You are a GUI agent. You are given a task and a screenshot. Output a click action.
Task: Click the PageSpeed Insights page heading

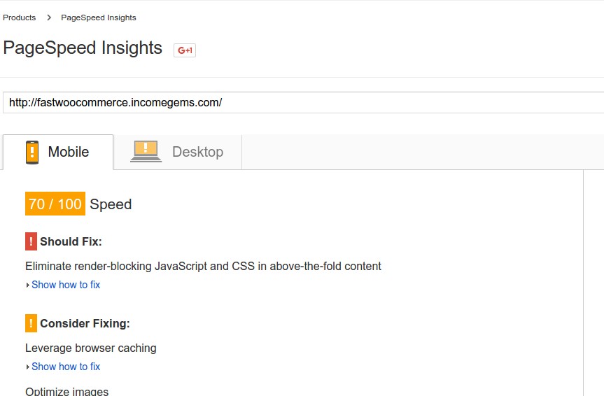click(x=83, y=48)
